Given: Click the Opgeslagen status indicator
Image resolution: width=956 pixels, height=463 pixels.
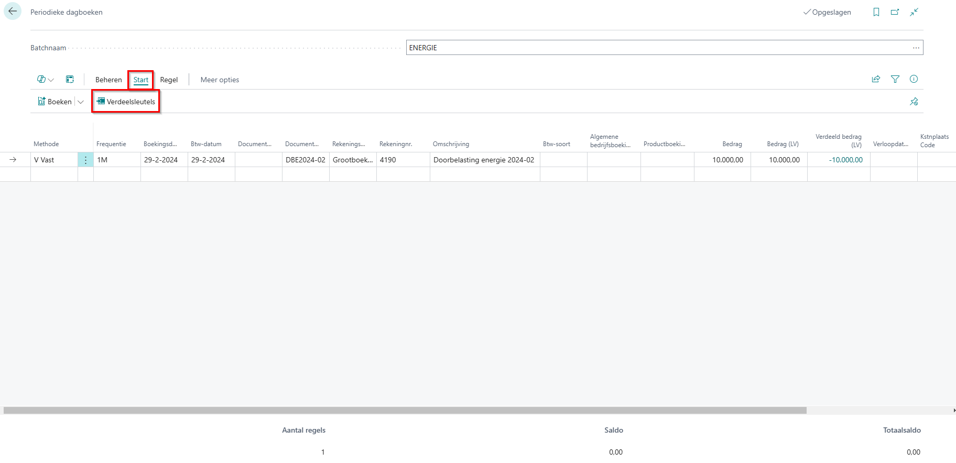Looking at the screenshot, I should point(827,12).
